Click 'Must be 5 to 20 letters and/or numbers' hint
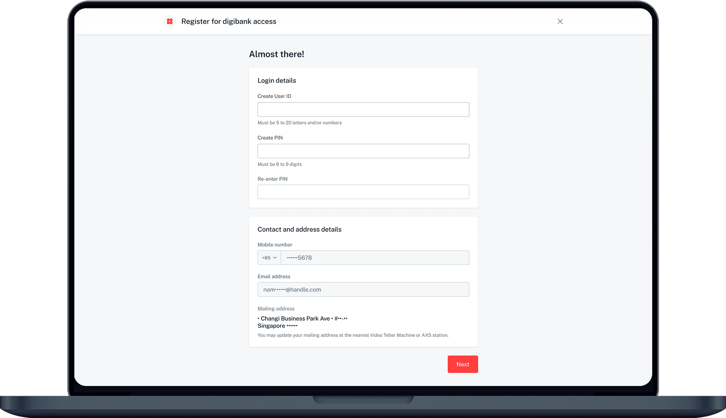The width and height of the screenshot is (726, 418). [299, 123]
